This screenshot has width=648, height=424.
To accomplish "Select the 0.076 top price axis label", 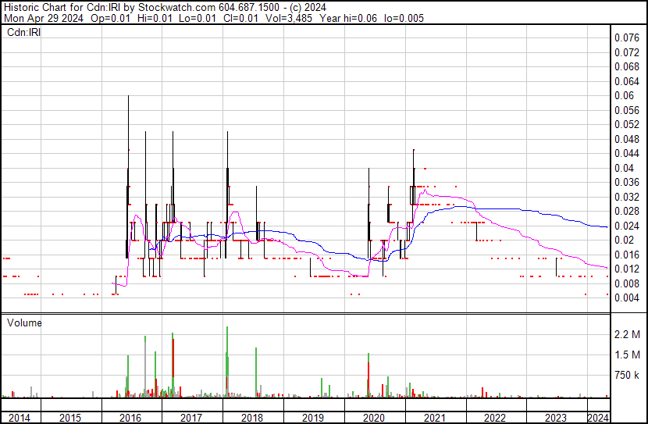I will coord(627,37).
